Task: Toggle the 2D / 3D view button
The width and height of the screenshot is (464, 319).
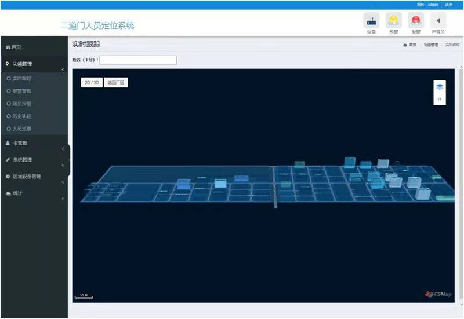Action: click(x=92, y=82)
